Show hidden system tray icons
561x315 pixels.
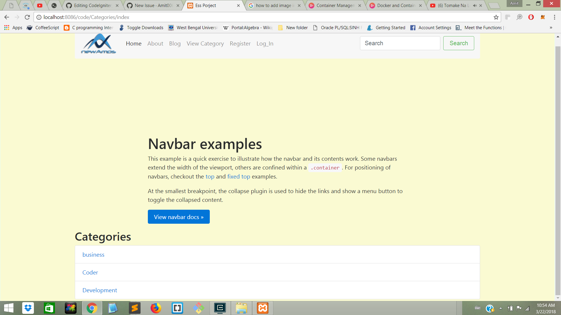[x=501, y=308]
